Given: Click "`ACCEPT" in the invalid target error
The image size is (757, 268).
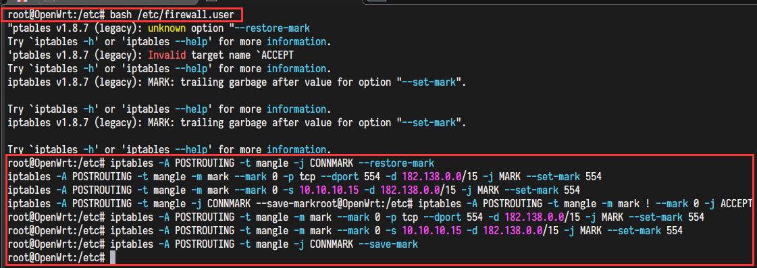Looking at the screenshot, I should pyautogui.click(x=276, y=55).
